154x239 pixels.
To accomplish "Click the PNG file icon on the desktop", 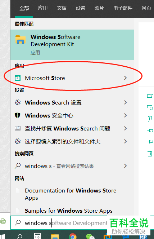I will (3, 221).
